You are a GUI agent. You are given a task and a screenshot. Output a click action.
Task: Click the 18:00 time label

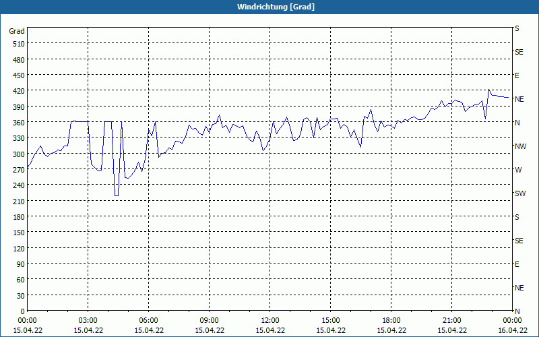coord(391,321)
